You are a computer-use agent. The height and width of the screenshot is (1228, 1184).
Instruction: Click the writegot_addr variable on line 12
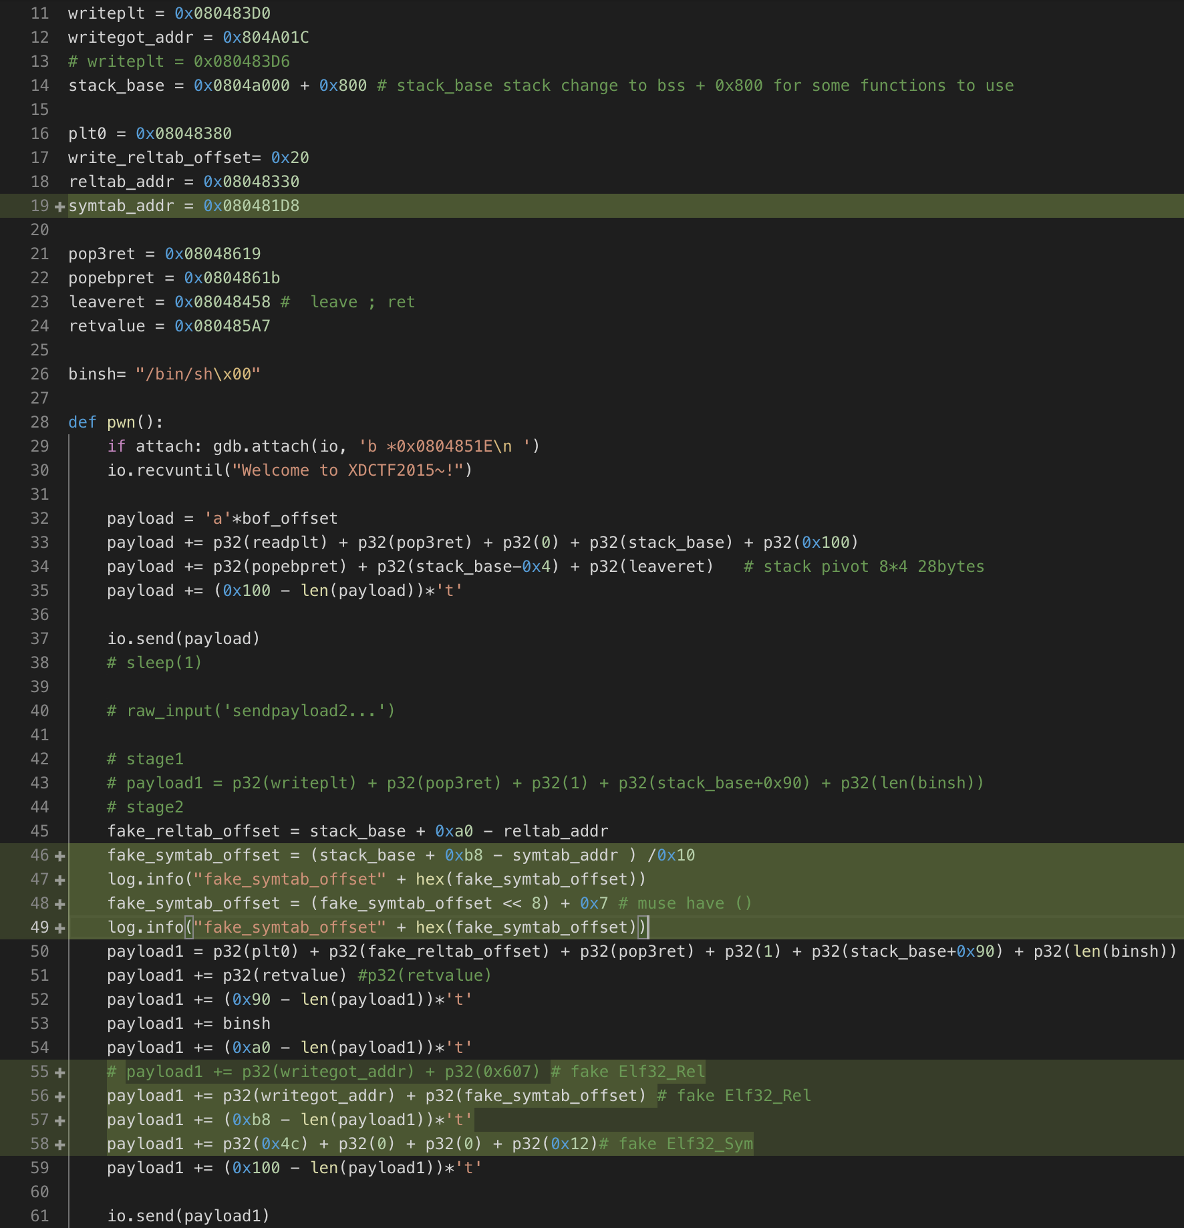click(x=131, y=37)
